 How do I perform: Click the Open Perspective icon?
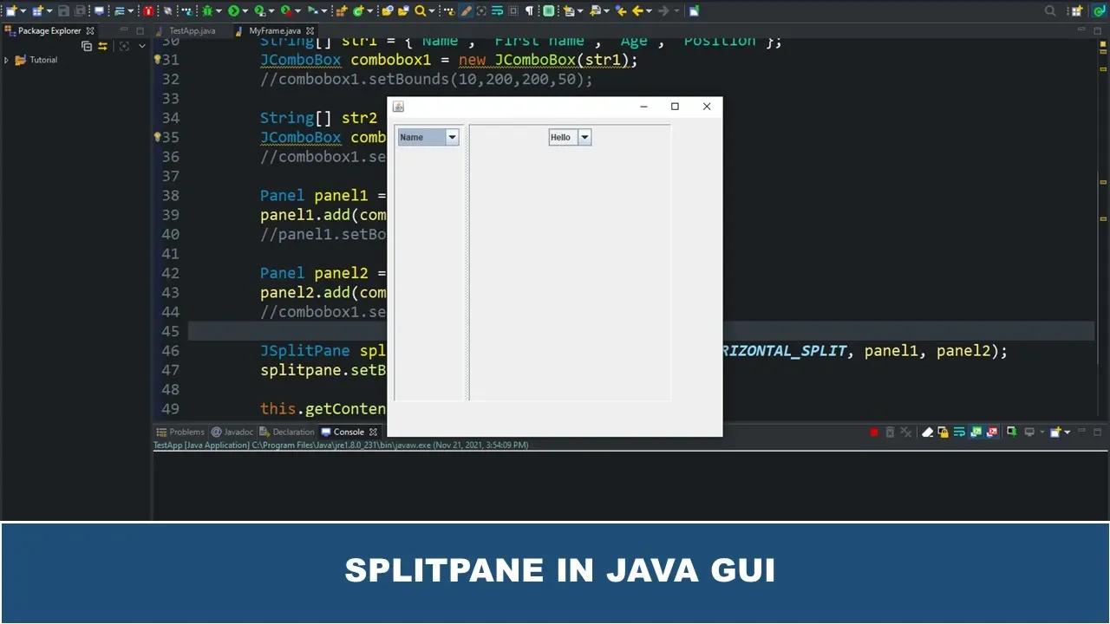pyautogui.click(x=1076, y=11)
